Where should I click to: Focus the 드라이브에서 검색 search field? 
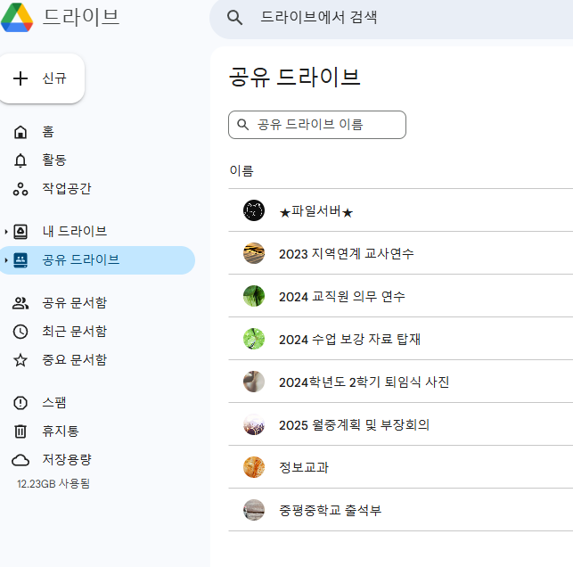pyautogui.click(x=391, y=17)
